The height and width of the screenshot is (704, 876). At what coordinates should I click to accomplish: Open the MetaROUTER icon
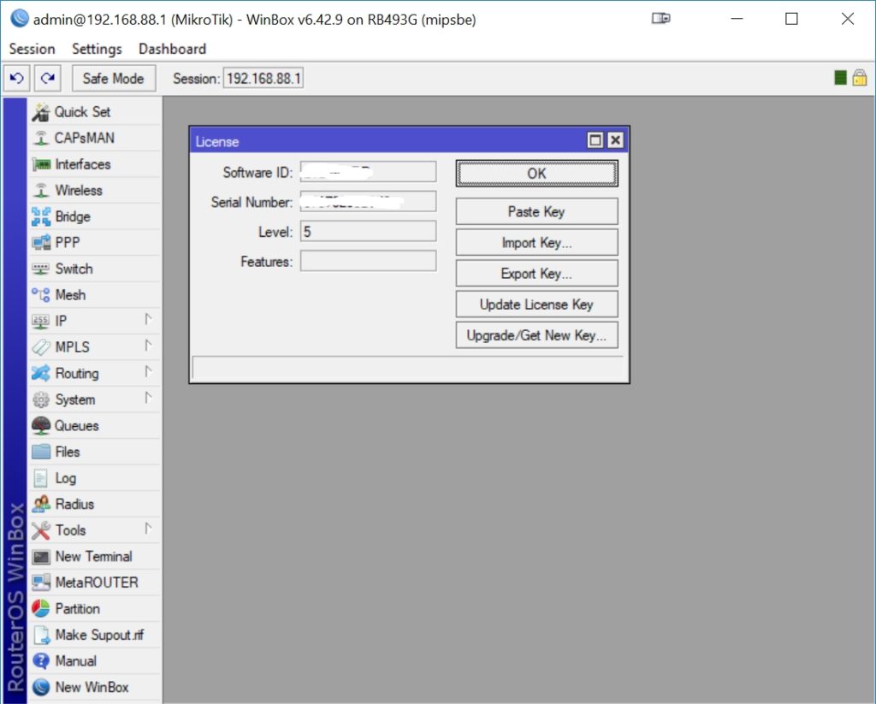click(x=41, y=583)
